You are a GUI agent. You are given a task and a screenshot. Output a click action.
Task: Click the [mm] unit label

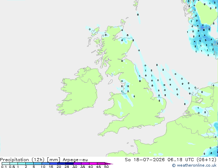(x=54, y=160)
